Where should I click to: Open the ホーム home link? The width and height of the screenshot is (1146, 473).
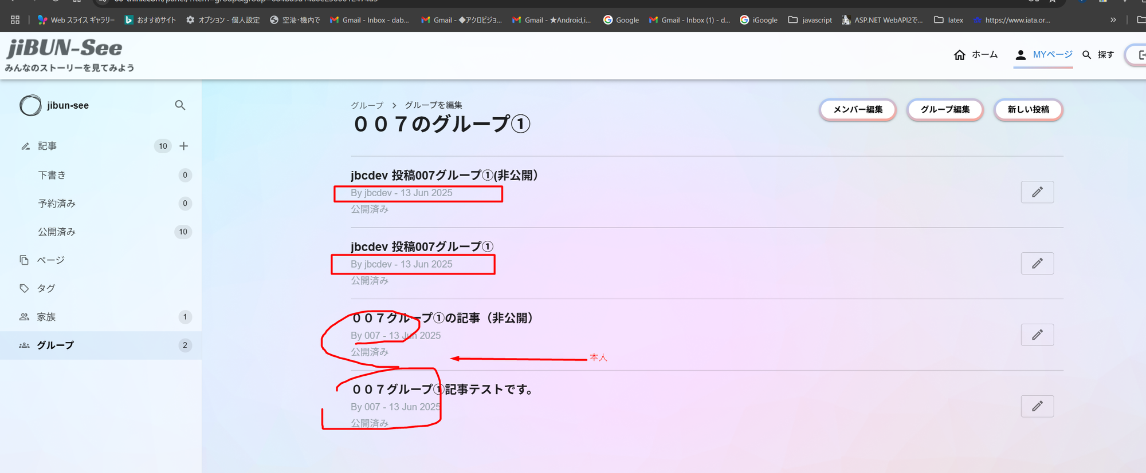click(976, 55)
